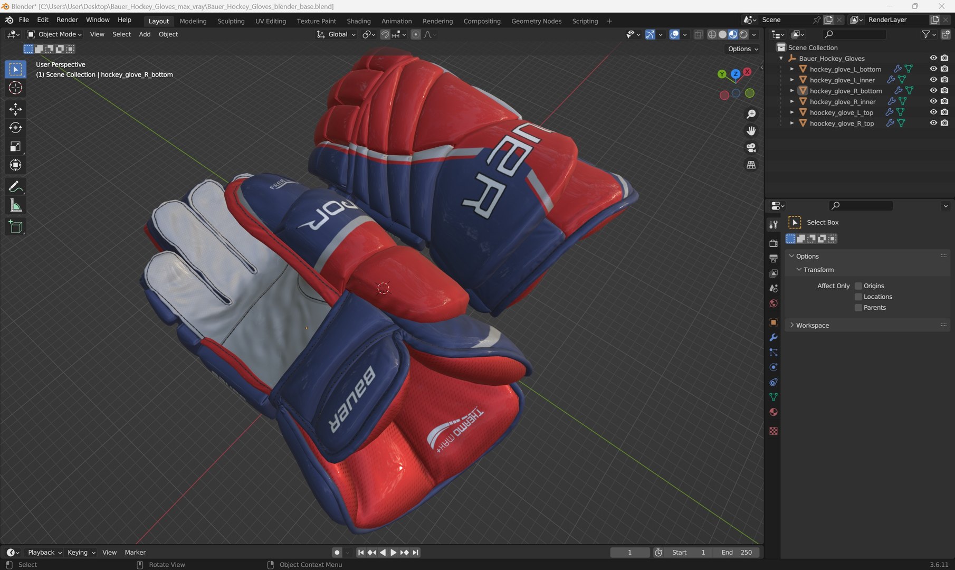Jump to the end frame
Viewport: 955px width, 570px height.
pos(416,552)
